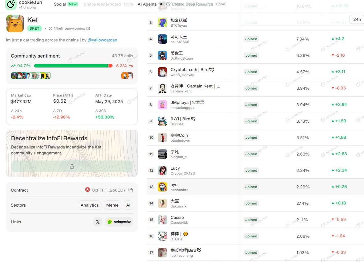
Task: Click the Joined badge for 0xKingsKuan
Action: (x=251, y=55)
